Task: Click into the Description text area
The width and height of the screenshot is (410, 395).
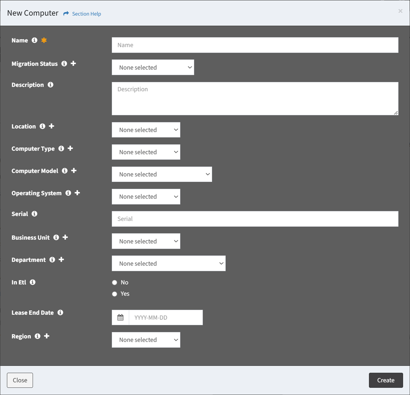Action: tap(255, 98)
